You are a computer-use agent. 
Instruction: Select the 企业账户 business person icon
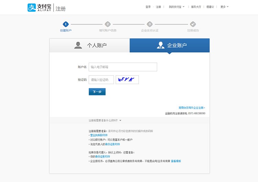[x=161, y=45]
